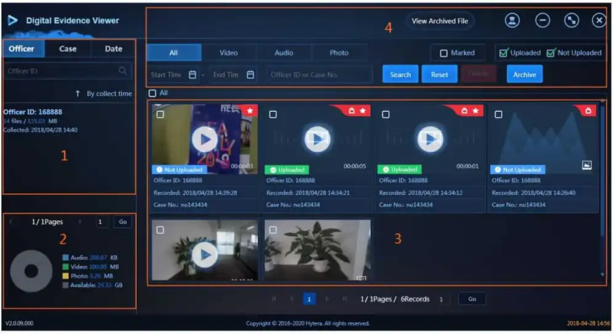
Task: Check the select All files checkbox
Action: pyautogui.click(x=153, y=93)
